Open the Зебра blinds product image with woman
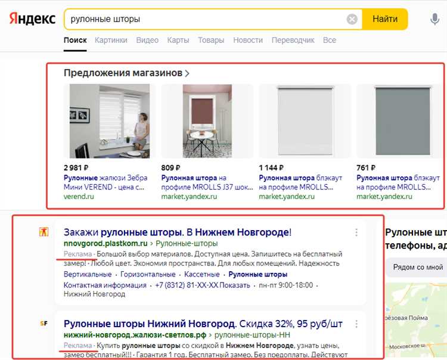 110,121
